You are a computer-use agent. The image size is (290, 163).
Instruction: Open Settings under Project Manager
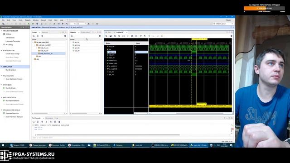pyautogui.click(x=9, y=34)
